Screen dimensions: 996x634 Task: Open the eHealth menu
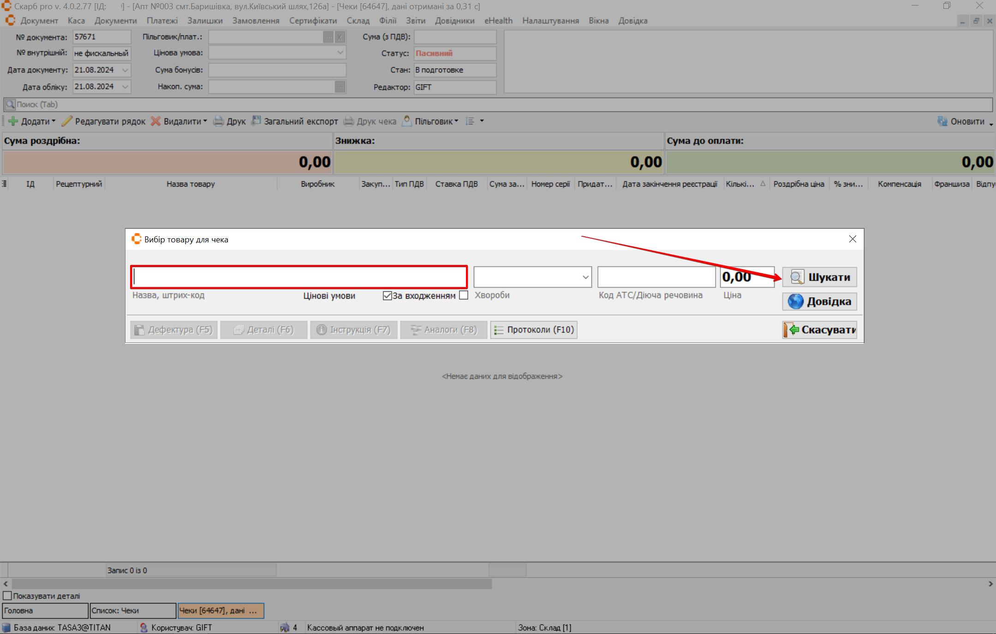click(x=498, y=21)
